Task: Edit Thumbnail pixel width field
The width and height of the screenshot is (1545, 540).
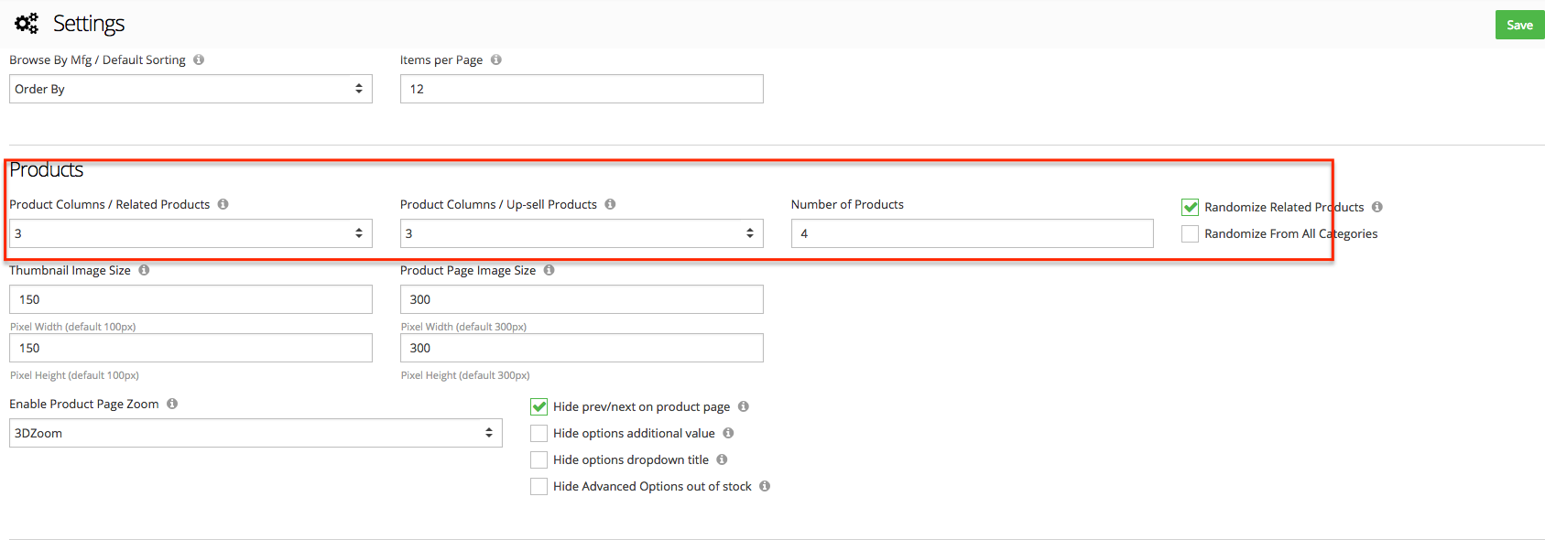Action: click(190, 299)
